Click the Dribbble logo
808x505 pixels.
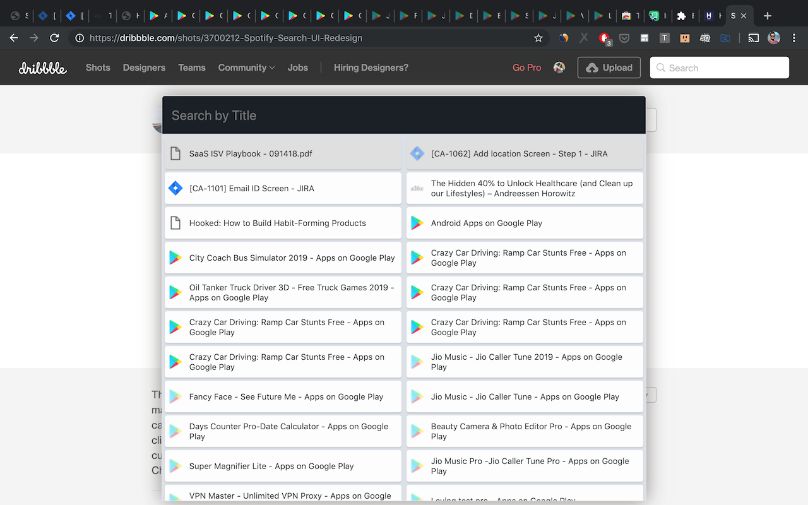pos(42,68)
